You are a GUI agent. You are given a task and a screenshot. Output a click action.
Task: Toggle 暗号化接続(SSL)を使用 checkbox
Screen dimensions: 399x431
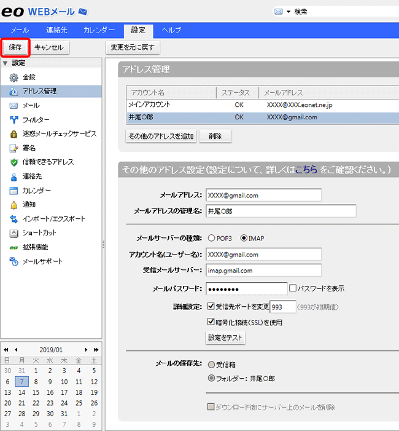211,322
